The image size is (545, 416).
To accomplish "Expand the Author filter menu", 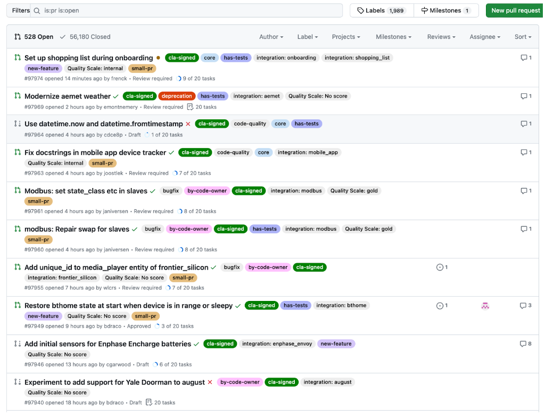I will 271,37.
